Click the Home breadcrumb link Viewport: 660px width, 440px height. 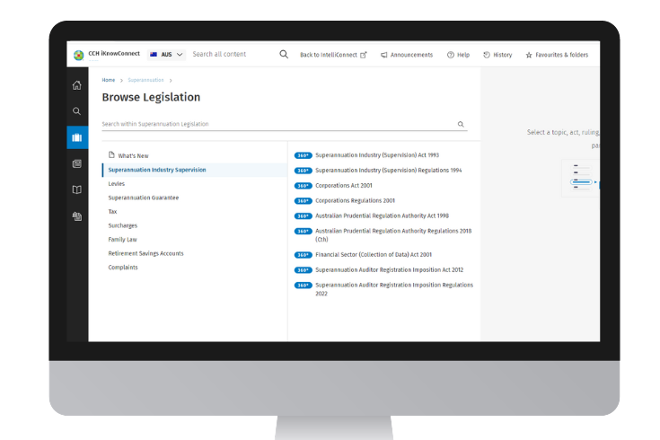click(x=108, y=80)
